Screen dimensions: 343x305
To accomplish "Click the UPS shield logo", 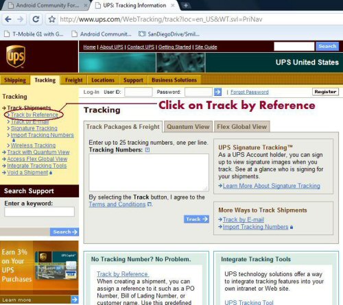I will [x=16, y=56].
